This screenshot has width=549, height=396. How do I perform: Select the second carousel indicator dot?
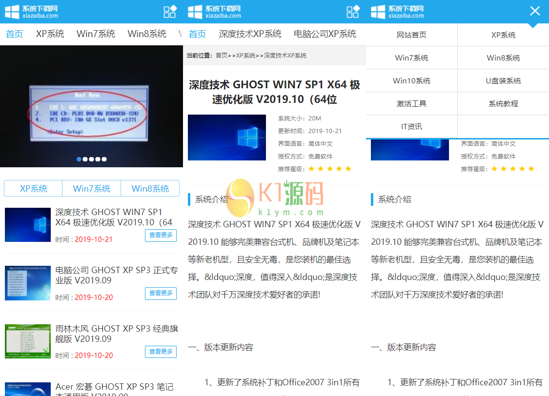coord(85,159)
